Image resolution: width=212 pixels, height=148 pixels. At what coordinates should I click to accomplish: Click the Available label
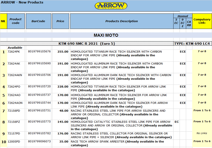[15, 48]
